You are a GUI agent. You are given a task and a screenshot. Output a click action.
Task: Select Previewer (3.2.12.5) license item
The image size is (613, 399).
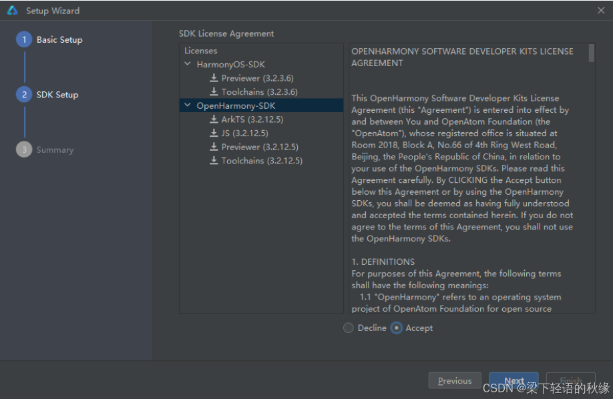[260, 147]
